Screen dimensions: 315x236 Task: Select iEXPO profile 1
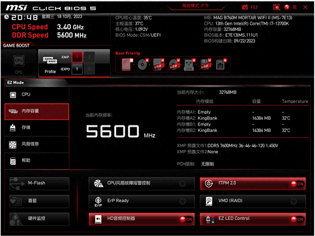click(x=77, y=69)
